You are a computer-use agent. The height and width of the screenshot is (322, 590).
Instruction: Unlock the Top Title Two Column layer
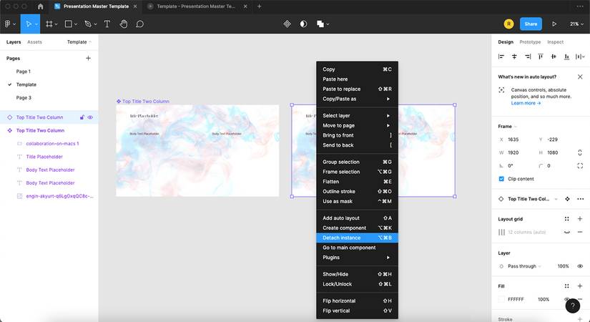82,117
